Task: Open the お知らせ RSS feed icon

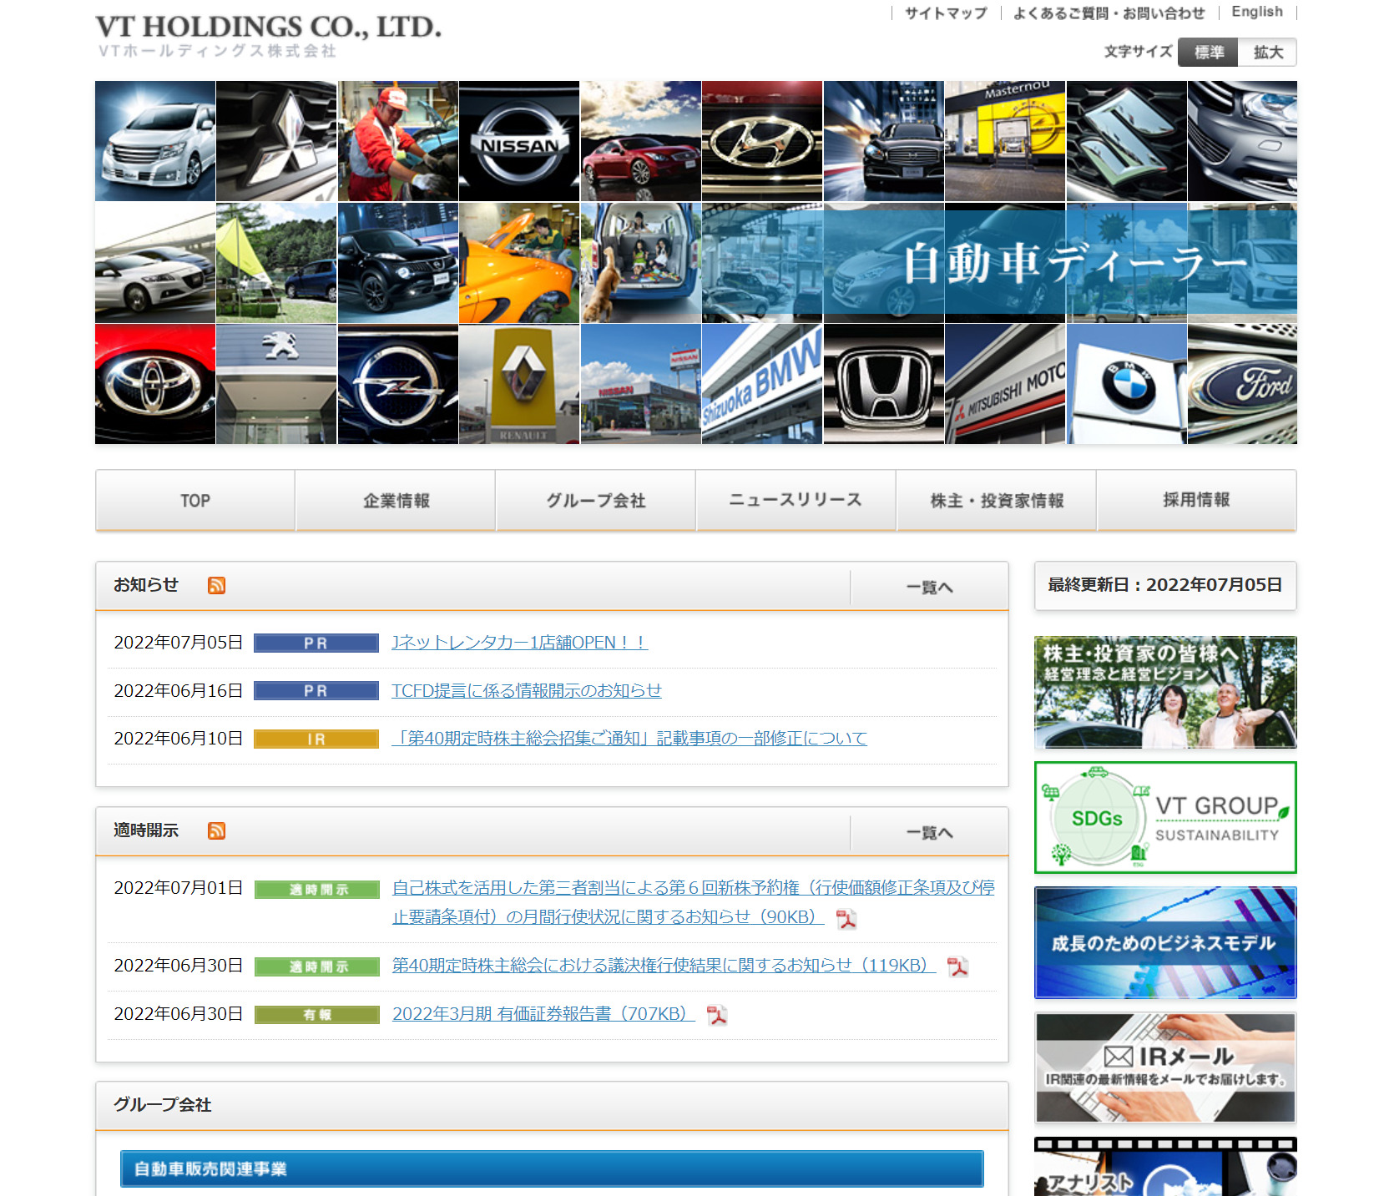Action: [x=216, y=585]
